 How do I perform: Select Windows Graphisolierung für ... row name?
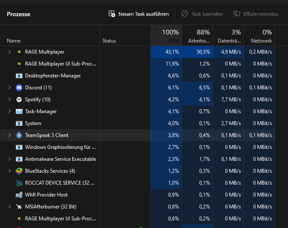point(60,147)
